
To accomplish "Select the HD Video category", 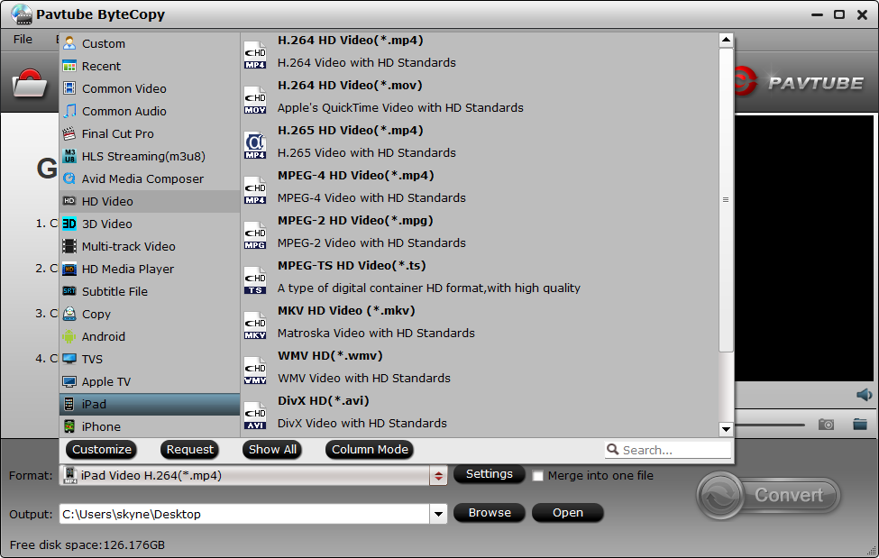I will [150, 201].
